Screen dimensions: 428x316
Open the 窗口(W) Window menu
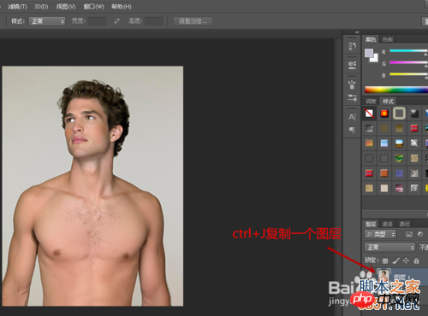click(93, 6)
